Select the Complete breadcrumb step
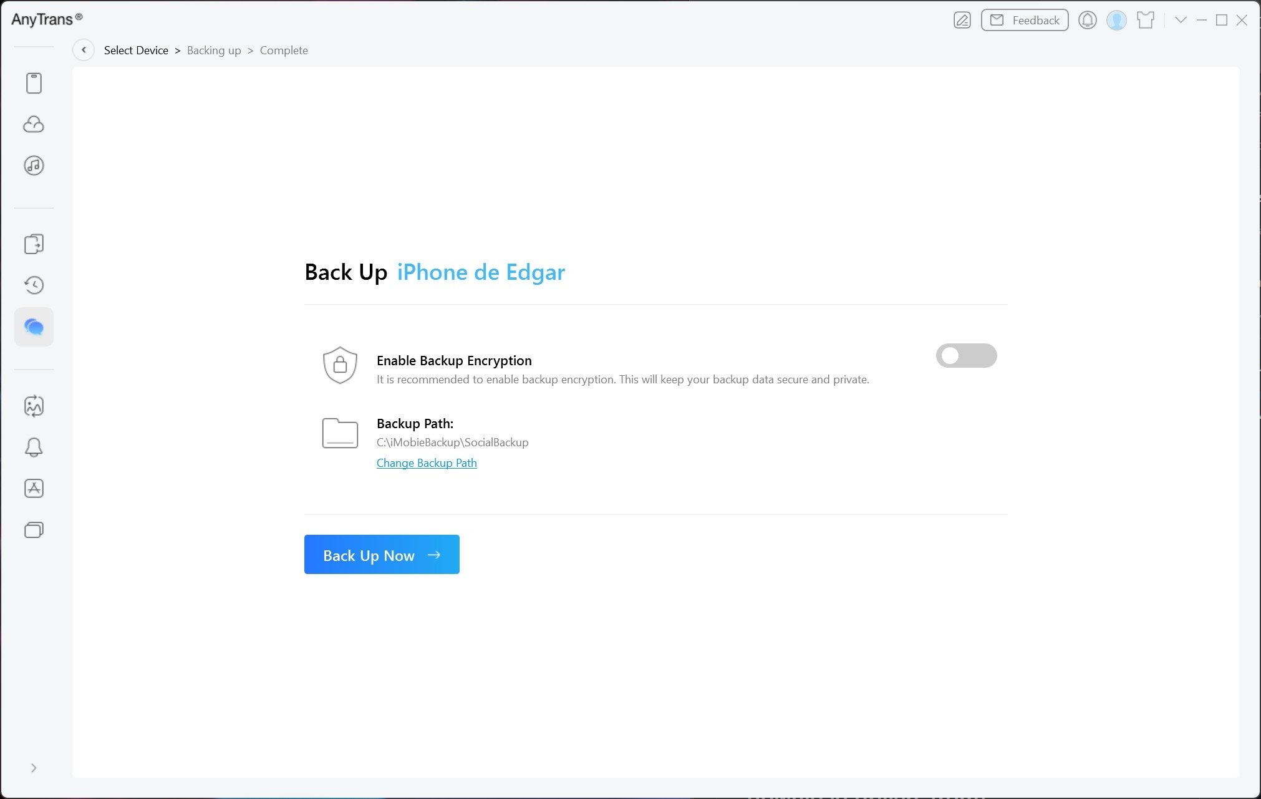Viewport: 1261px width, 799px height. (x=283, y=50)
